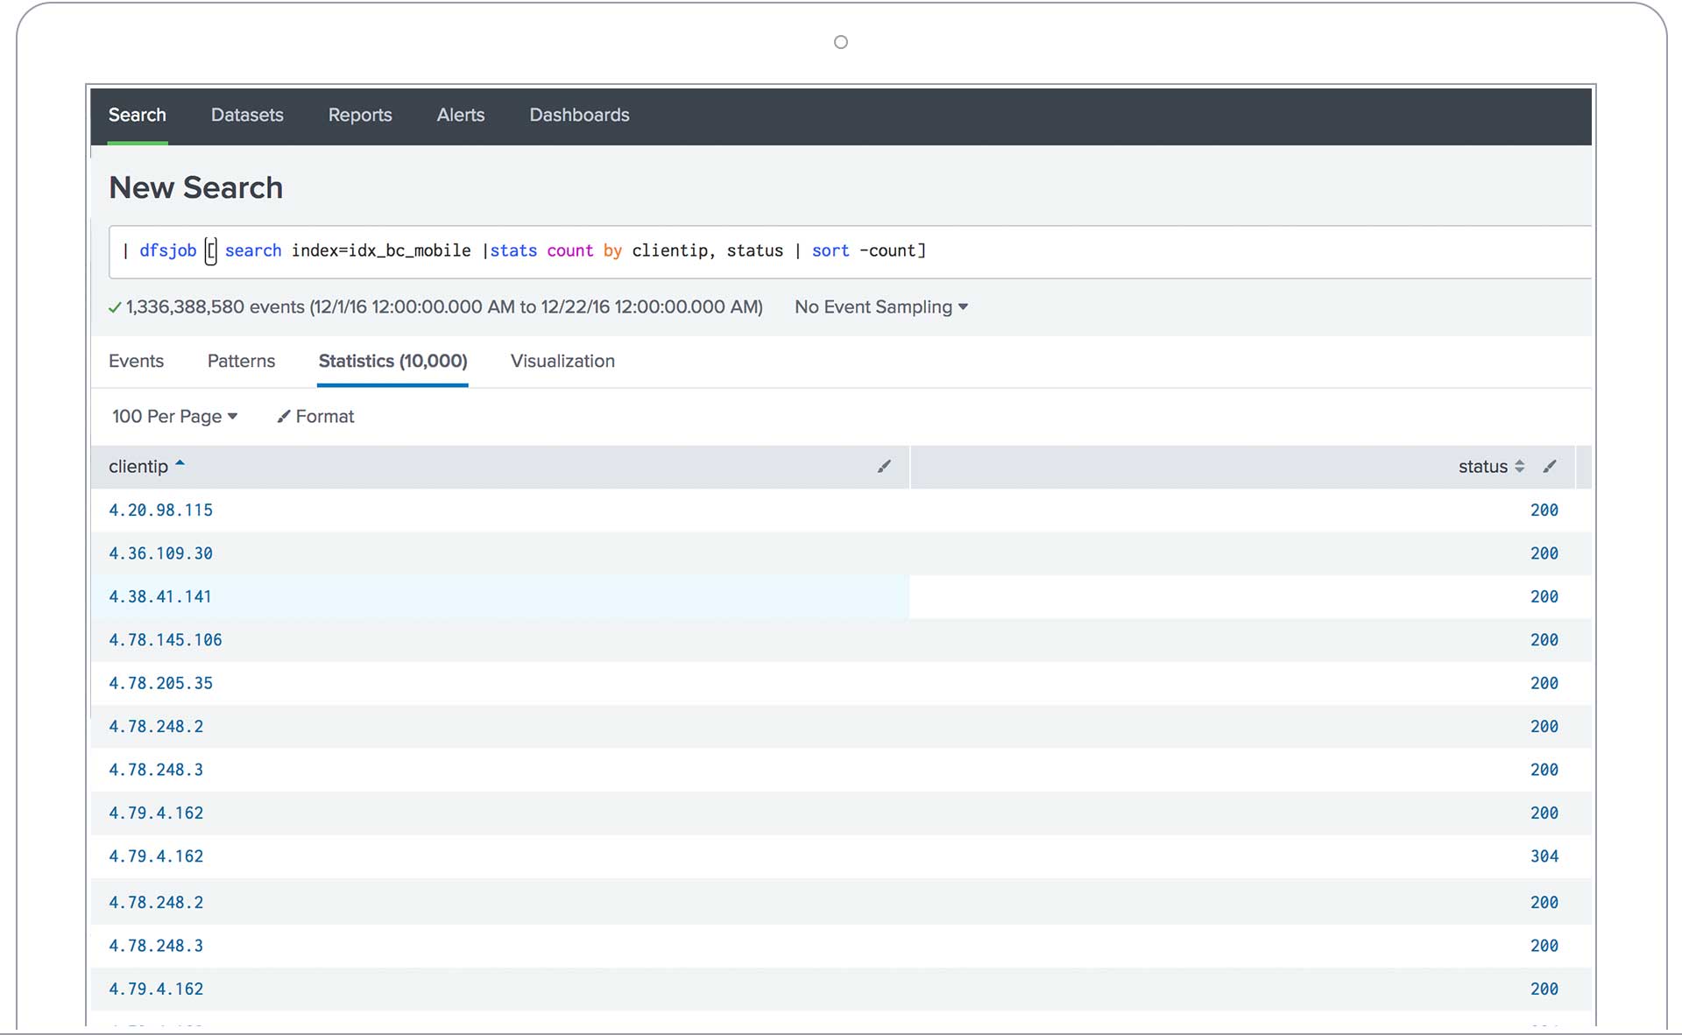The width and height of the screenshot is (1682, 1035).
Task: Click status 200 for 4.20.98.115 row
Action: pos(1544,510)
